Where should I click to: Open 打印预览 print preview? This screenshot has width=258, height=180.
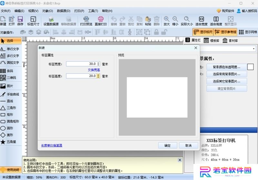pyautogui.click(x=86, y=21)
